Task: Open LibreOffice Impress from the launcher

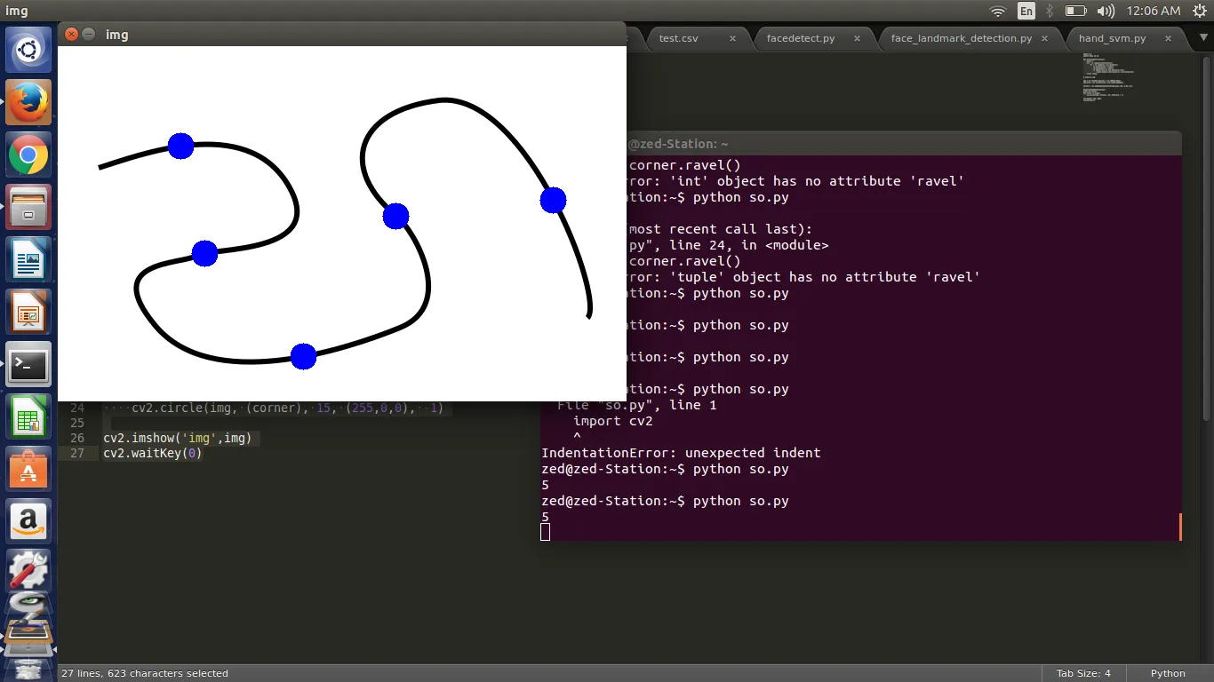Action: (28, 313)
